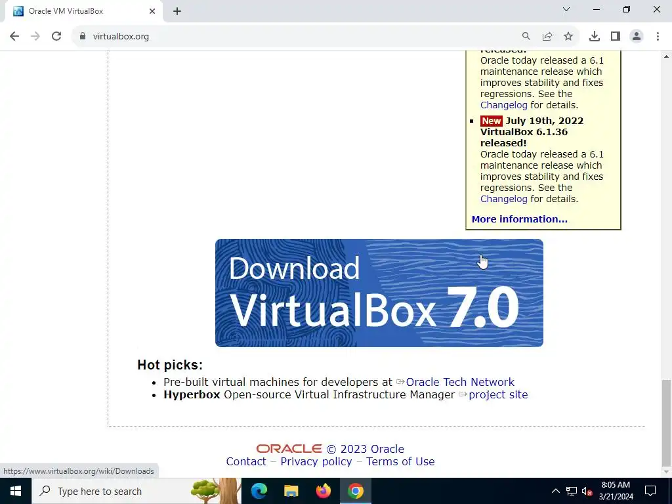Click the browser back arrow
The image size is (672, 504).
(14, 37)
